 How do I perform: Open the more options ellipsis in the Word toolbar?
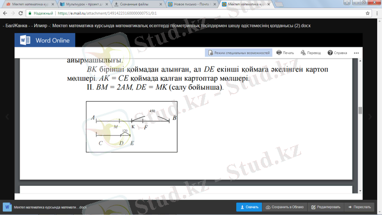(x=356, y=53)
